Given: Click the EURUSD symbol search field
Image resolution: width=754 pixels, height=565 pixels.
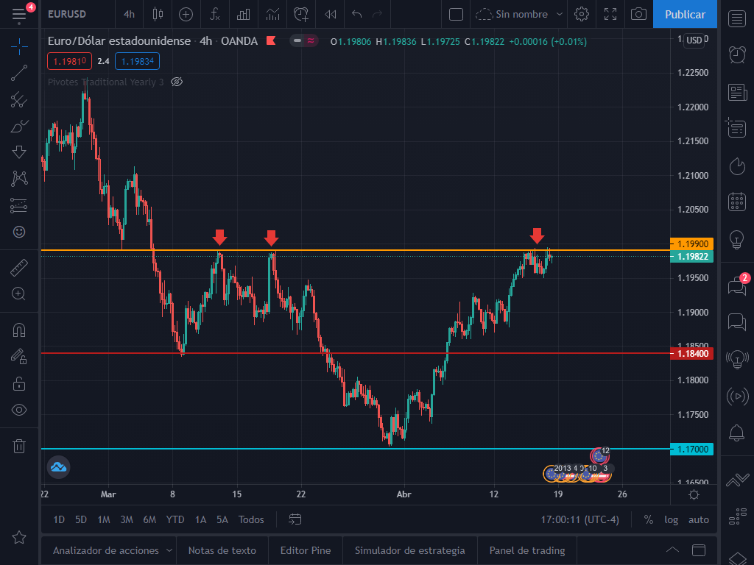Looking at the screenshot, I should pyautogui.click(x=67, y=15).
